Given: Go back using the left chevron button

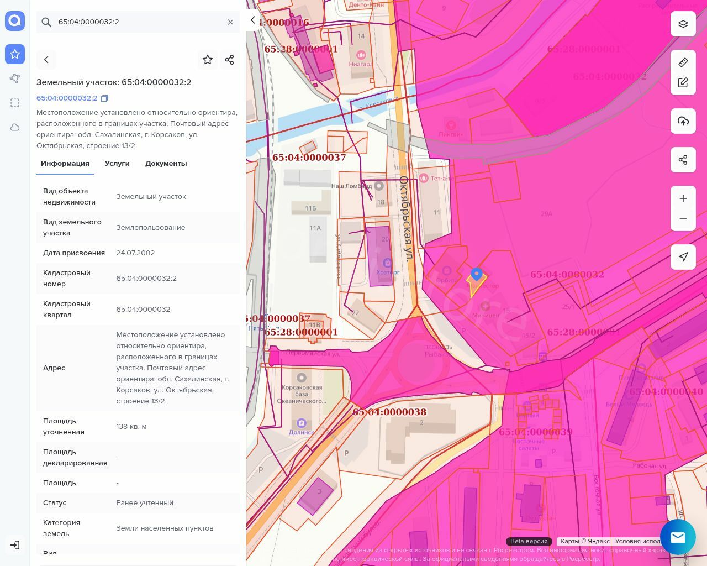Looking at the screenshot, I should (x=46, y=60).
